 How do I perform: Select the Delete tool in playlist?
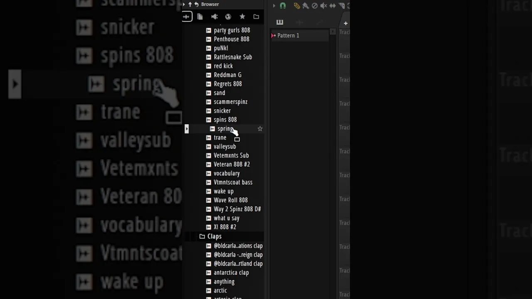pyautogui.click(x=315, y=5)
